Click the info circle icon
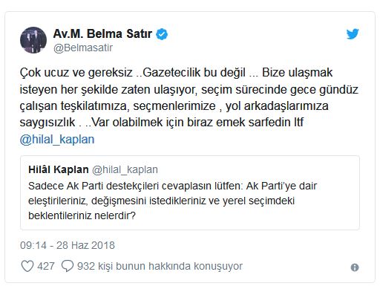Image resolution: width=380 pixels, height=289 pixels. [355, 267]
